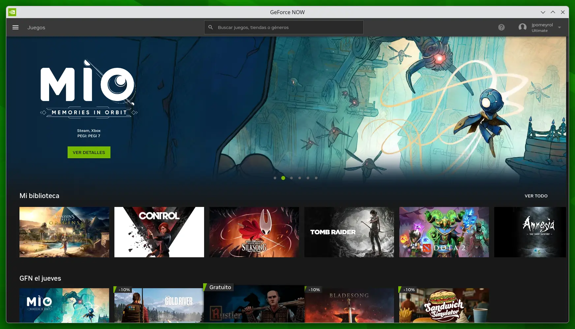Open Control game in library
The image size is (575, 329).
click(x=159, y=232)
